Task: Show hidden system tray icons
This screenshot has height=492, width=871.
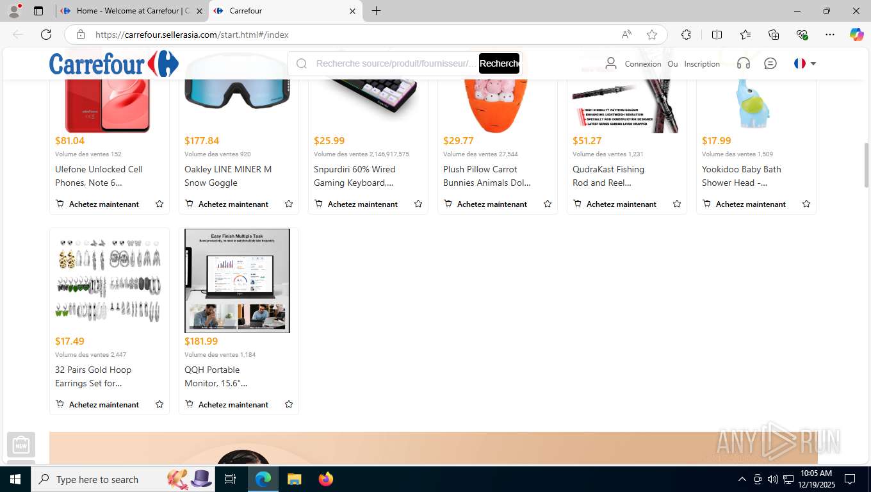Action: click(x=742, y=479)
